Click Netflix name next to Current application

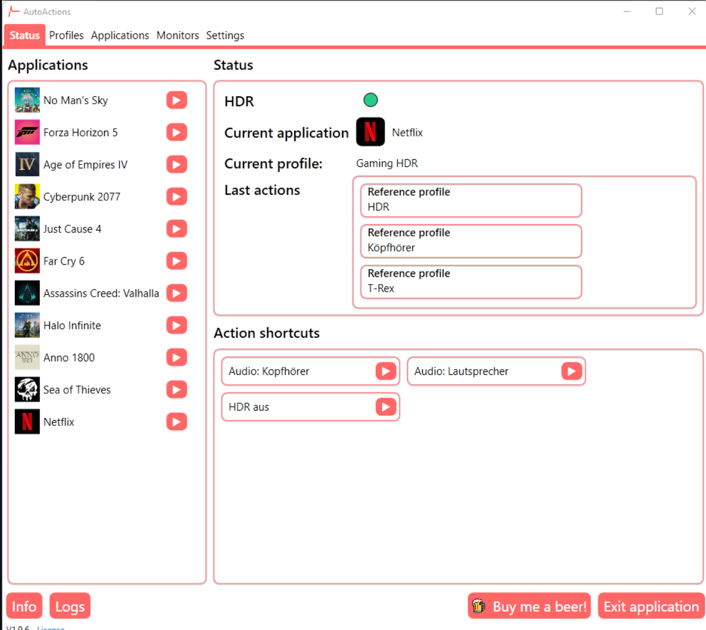tap(407, 133)
